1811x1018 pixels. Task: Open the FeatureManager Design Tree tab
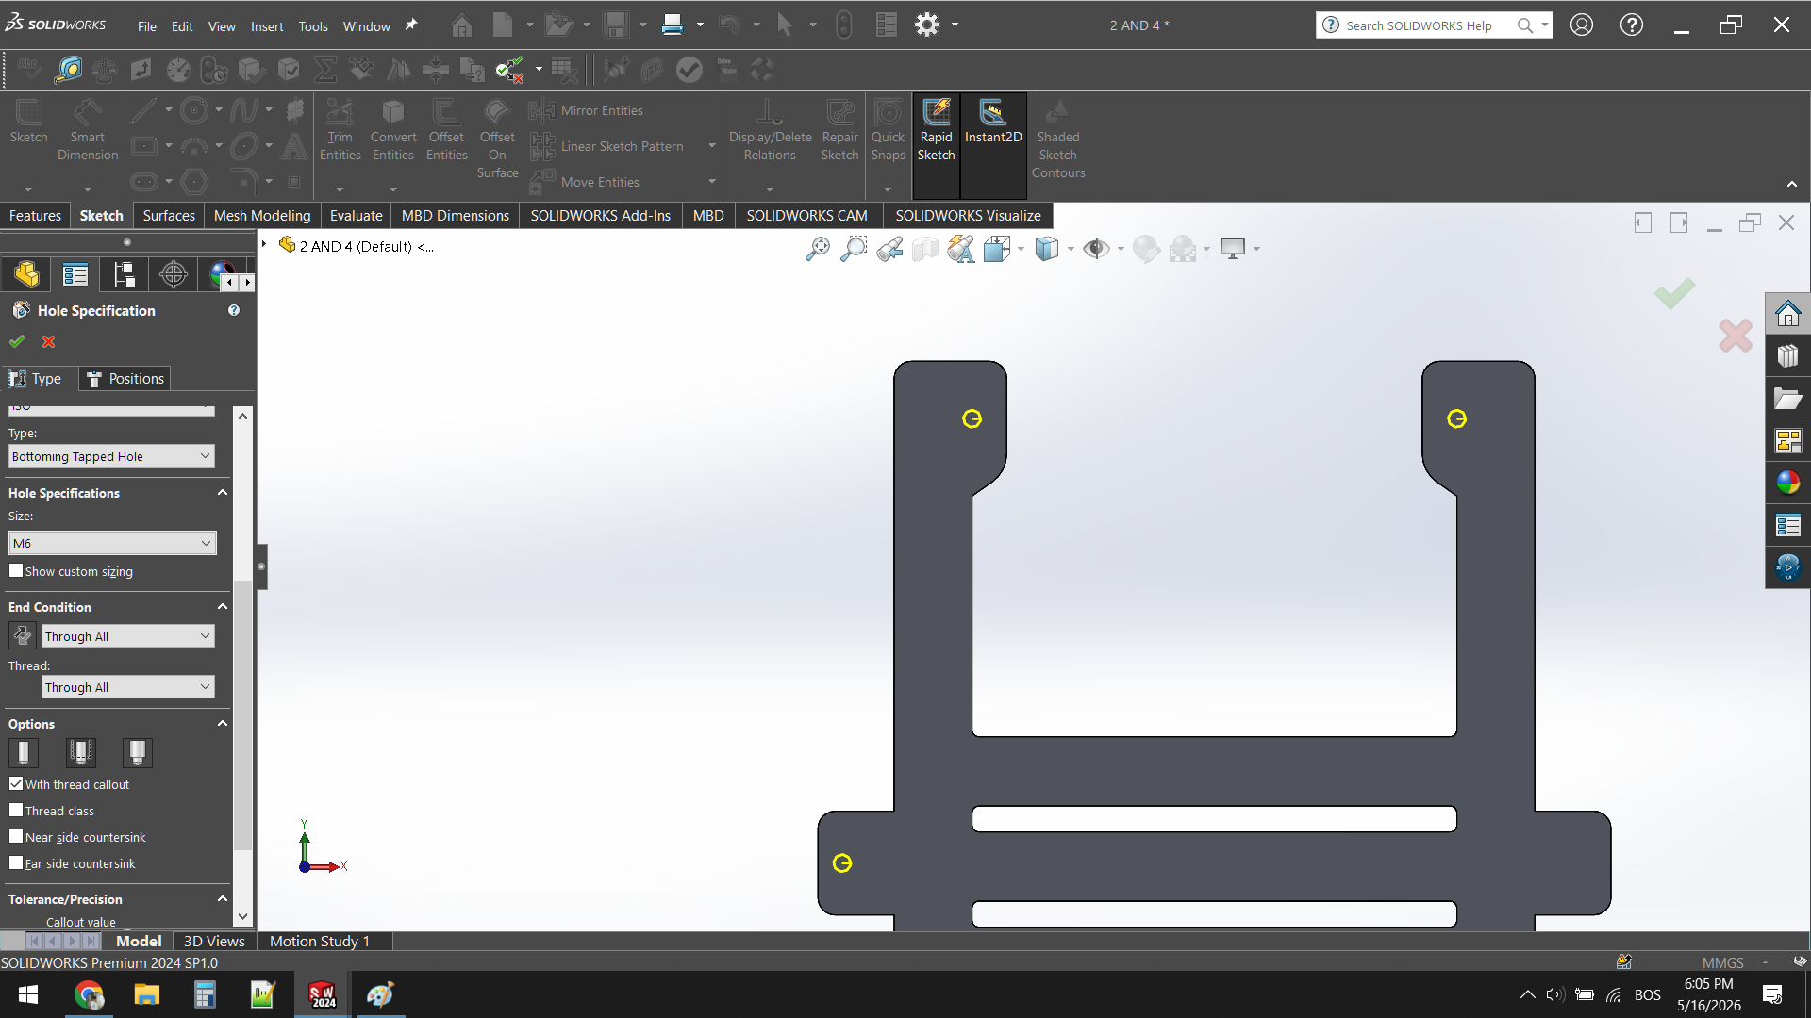tap(26, 274)
